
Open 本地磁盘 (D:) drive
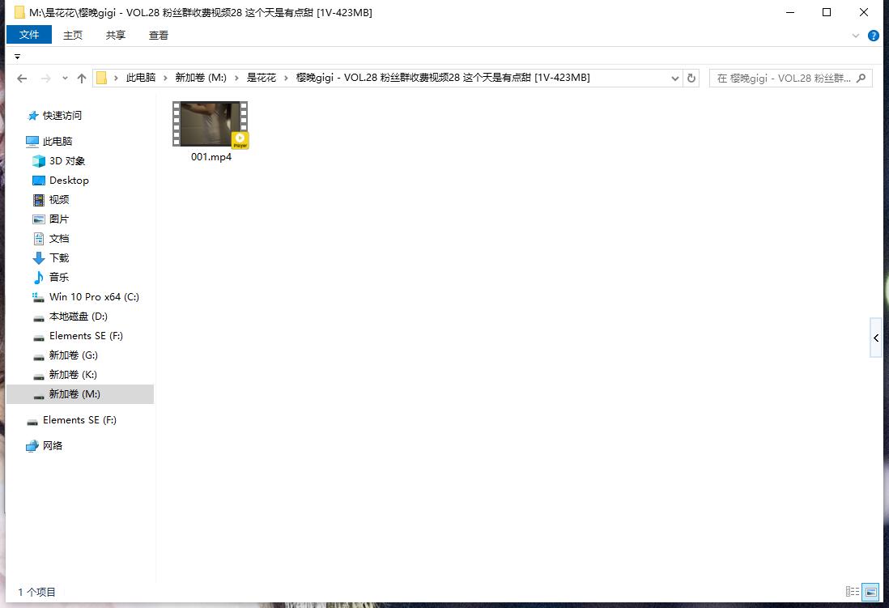click(79, 317)
